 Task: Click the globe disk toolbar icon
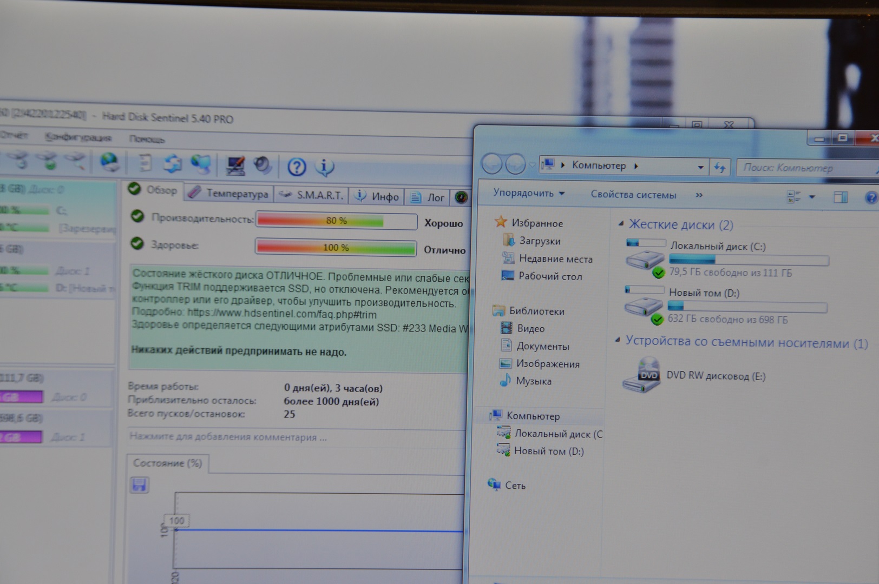109,162
